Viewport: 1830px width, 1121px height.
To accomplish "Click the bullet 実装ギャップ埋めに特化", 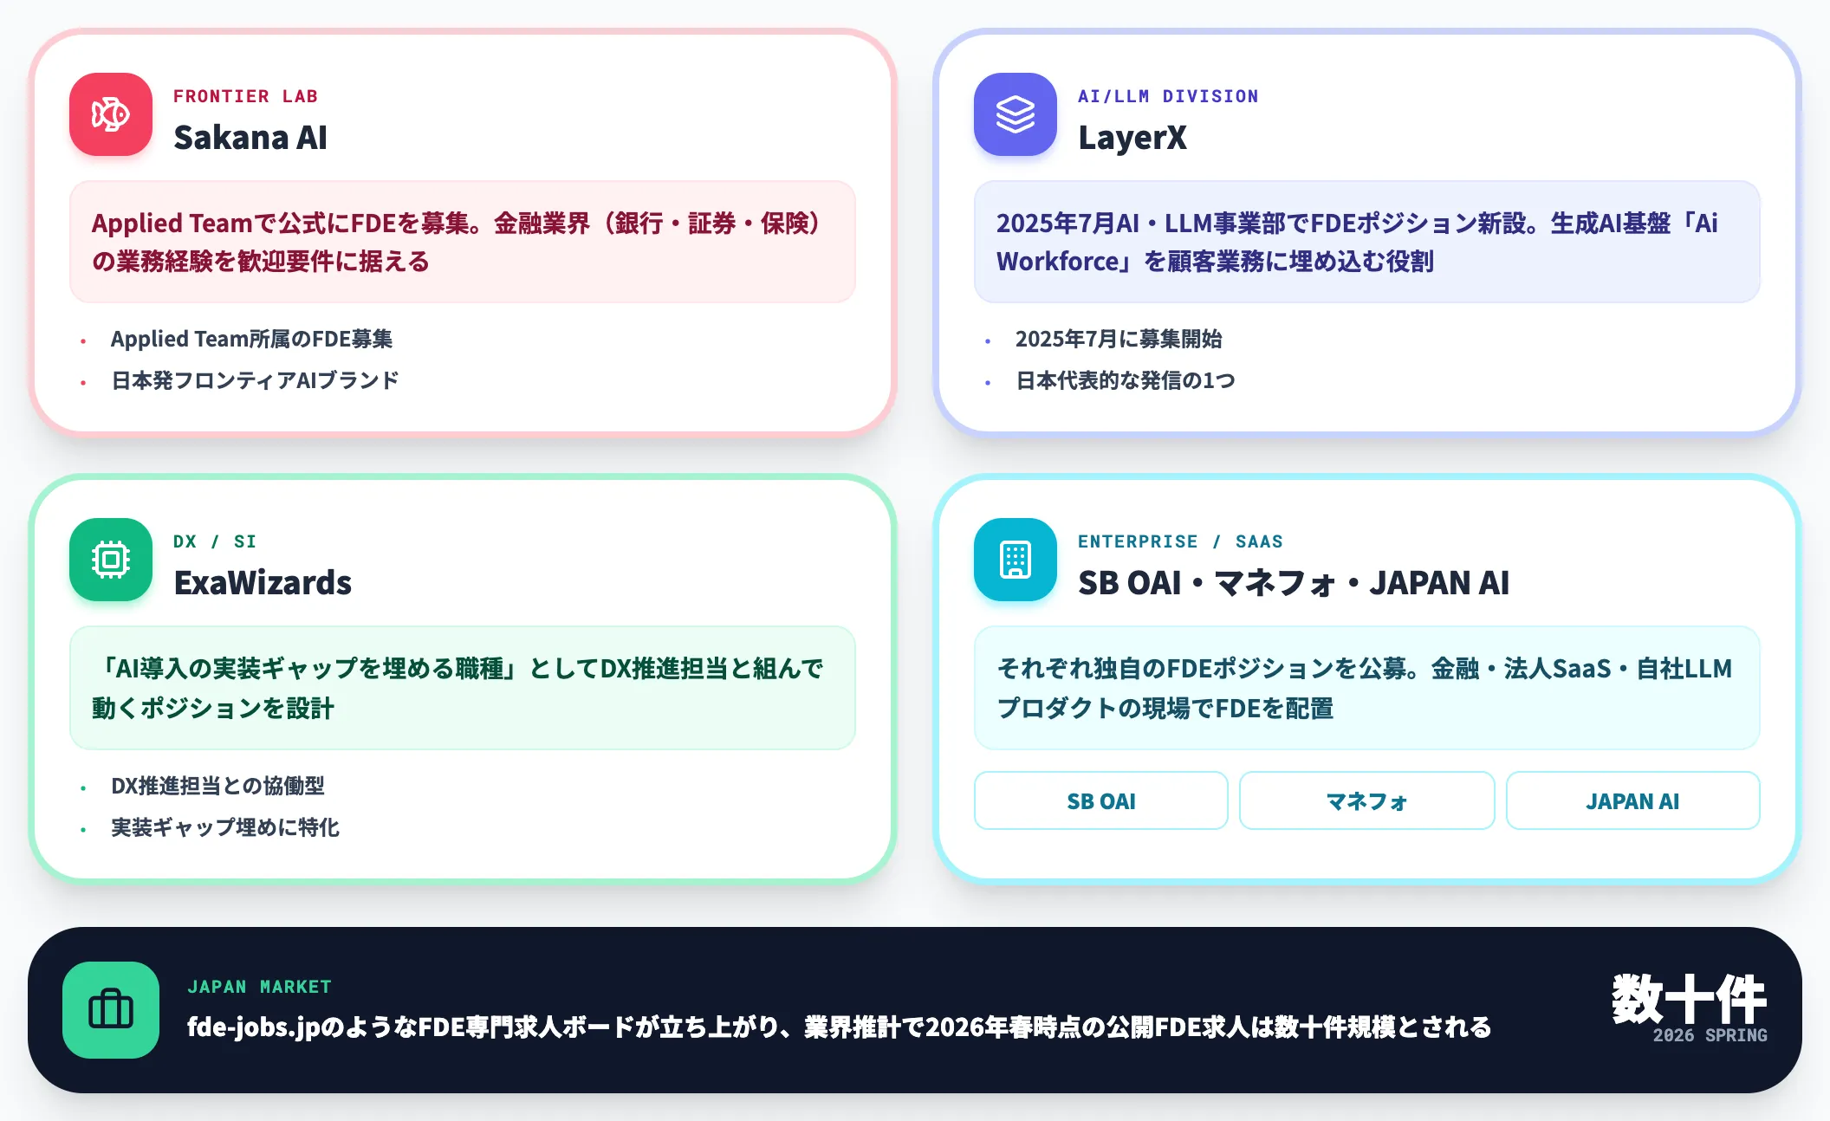I will (225, 827).
